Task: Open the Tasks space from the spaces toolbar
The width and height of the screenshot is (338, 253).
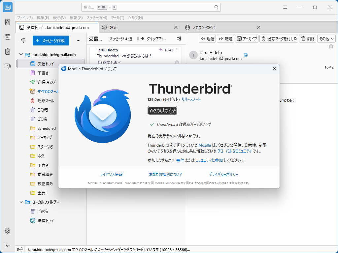Action: (7, 51)
